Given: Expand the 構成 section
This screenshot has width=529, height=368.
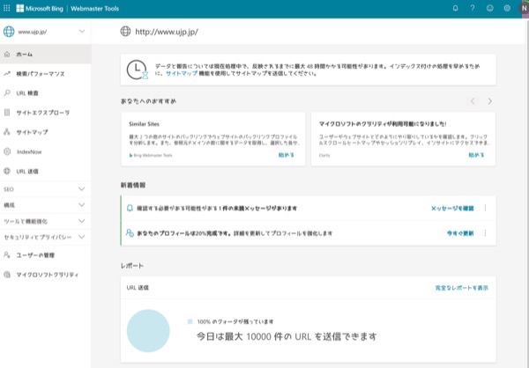Looking at the screenshot, I should point(45,205).
